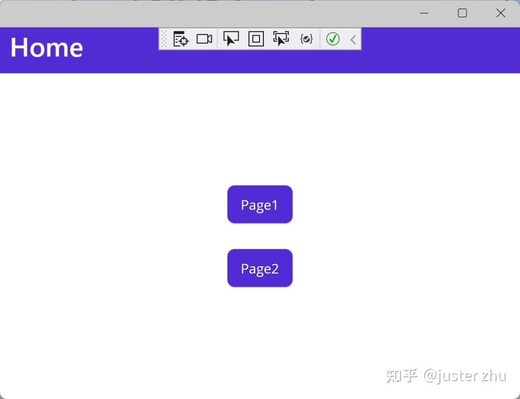This screenshot has width=520, height=399.
Task: Maximize the application window
Action: [x=462, y=13]
